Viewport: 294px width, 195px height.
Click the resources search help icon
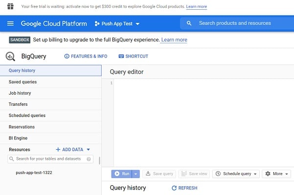[x=89, y=159]
